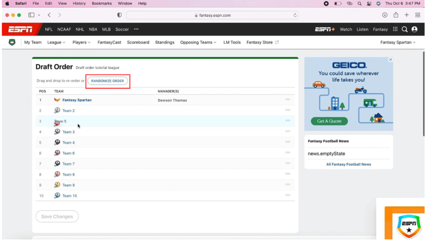Viewport: 429px width, 241px height.
Task: Open Fantasy Spartan team dropdown
Action: [x=398, y=42]
